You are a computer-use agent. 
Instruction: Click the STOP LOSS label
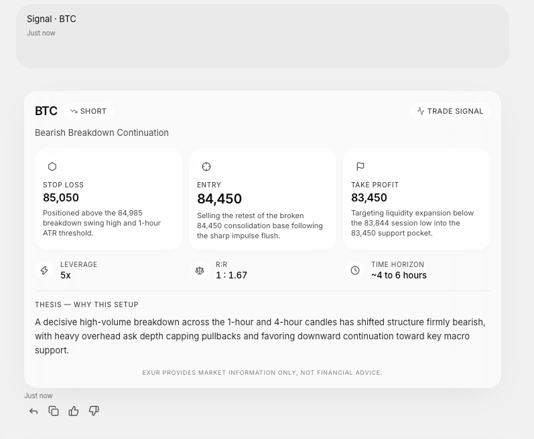tap(64, 185)
